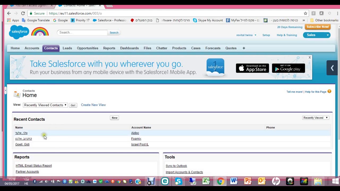Click Sync to Outlook tool

176,166
